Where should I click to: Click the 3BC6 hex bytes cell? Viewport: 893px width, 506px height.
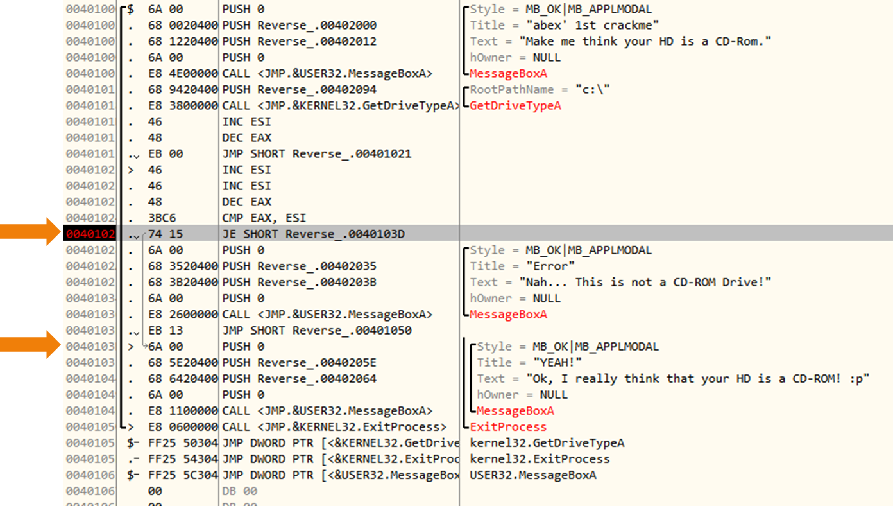point(161,218)
